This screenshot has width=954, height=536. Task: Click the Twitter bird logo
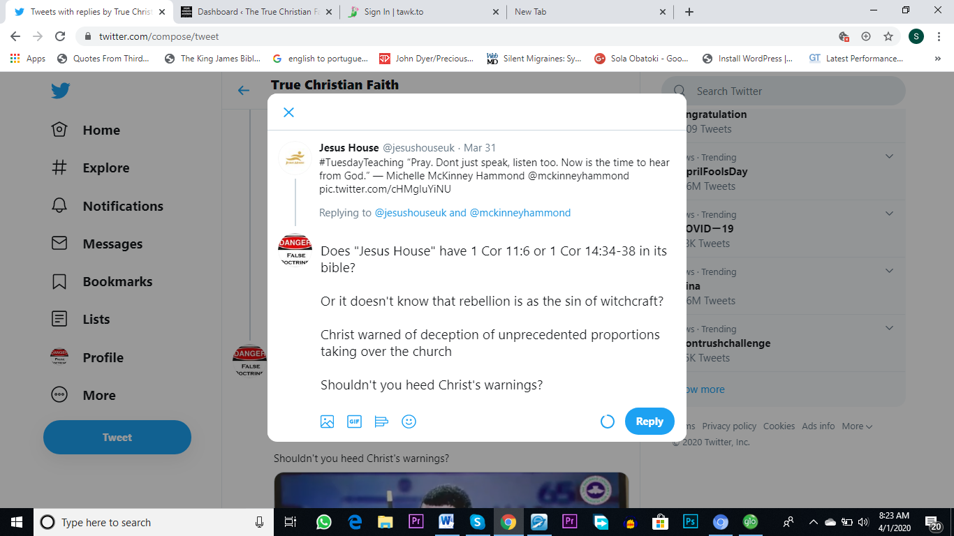60,91
